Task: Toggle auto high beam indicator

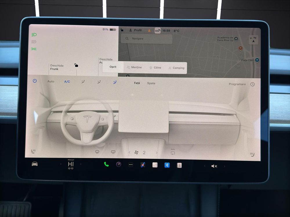Action: click(x=34, y=42)
